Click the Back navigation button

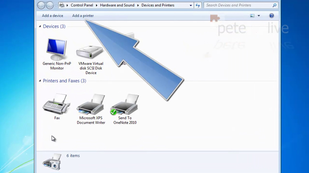coord(41,5)
